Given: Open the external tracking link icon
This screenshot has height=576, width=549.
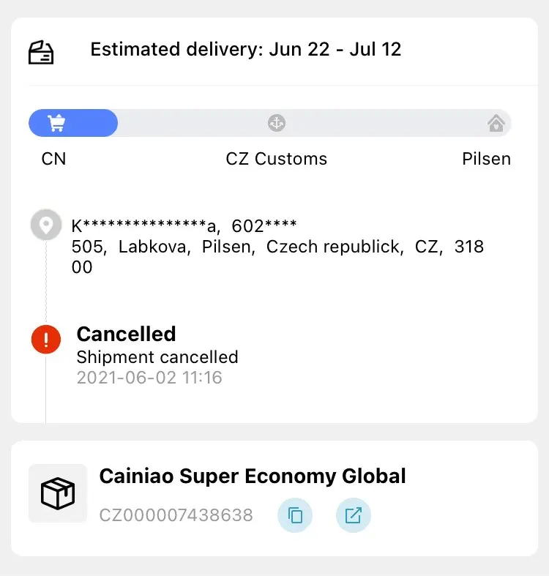Looking at the screenshot, I should click(x=353, y=515).
